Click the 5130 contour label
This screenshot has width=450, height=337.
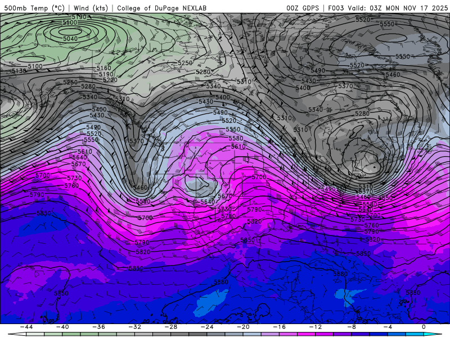point(19,71)
